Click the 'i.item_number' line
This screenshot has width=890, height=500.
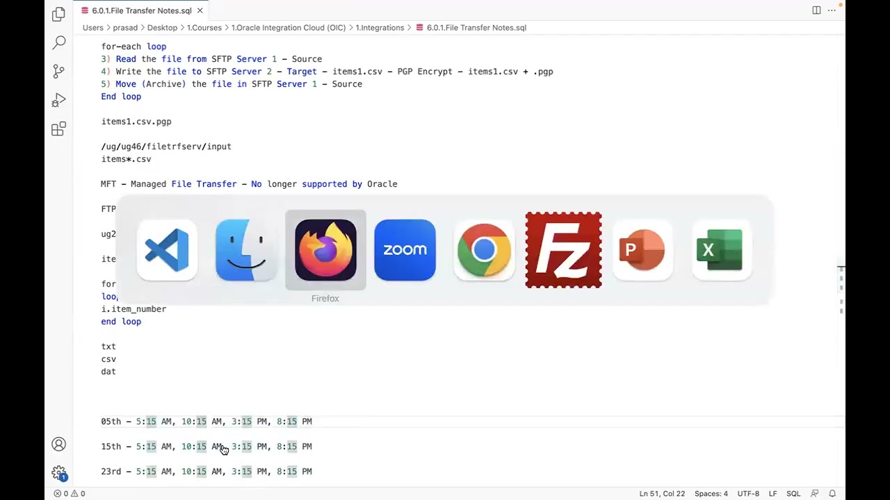pyautogui.click(x=133, y=309)
